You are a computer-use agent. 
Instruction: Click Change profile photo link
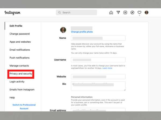point(82,32)
